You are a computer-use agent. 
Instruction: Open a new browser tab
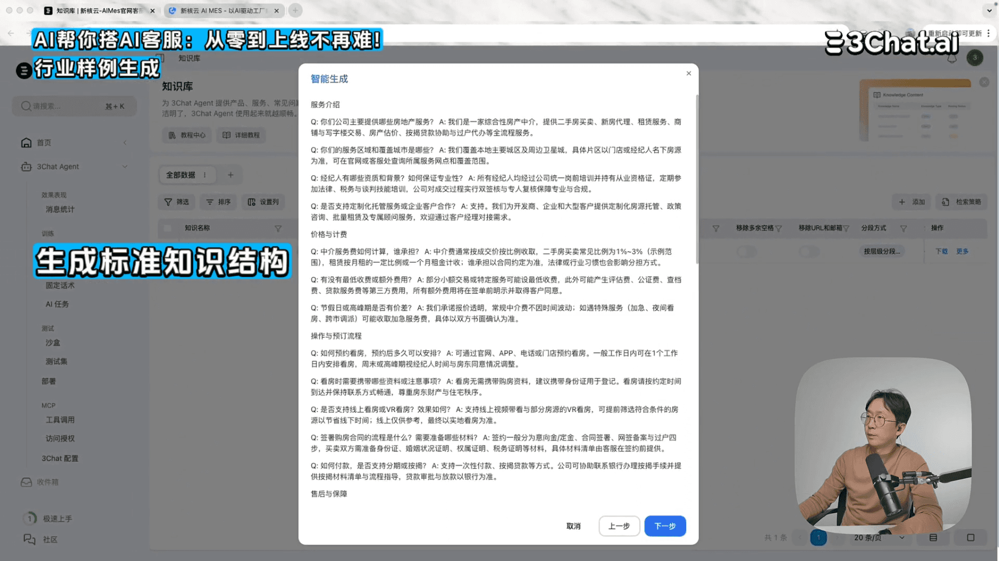tap(296, 11)
